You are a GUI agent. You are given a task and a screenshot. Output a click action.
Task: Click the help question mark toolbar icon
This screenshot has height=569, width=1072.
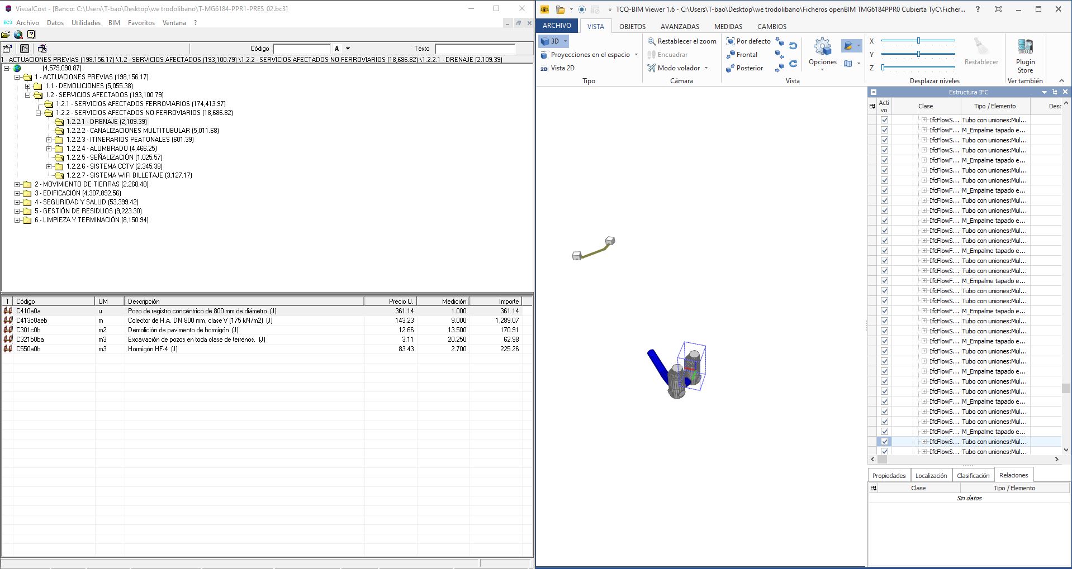31,35
